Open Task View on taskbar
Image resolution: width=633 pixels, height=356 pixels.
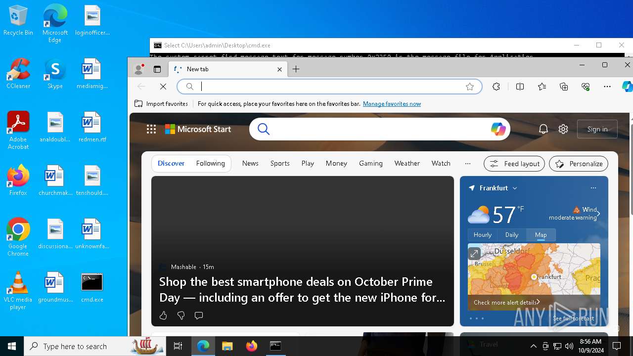click(178, 346)
